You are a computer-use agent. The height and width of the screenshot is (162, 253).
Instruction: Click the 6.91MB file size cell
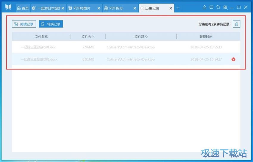pyautogui.click(x=88, y=59)
